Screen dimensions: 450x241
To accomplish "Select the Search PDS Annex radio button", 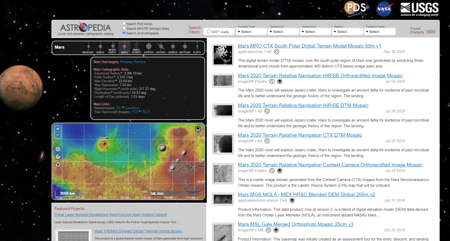I will pyautogui.click(x=124, y=24).
